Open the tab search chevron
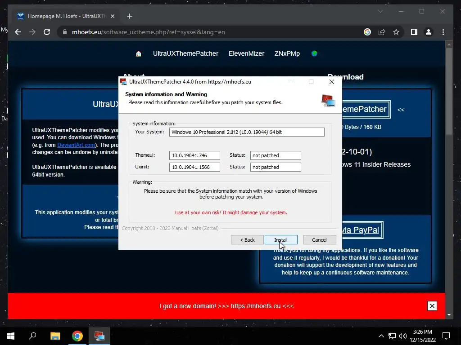The height and width of the screenshot is (345, 461). pyautogui.click(x=380, y=11)
